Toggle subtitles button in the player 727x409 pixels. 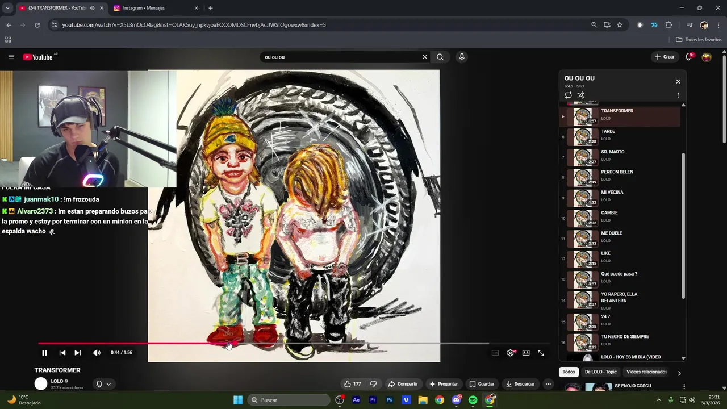coord(495,353)
